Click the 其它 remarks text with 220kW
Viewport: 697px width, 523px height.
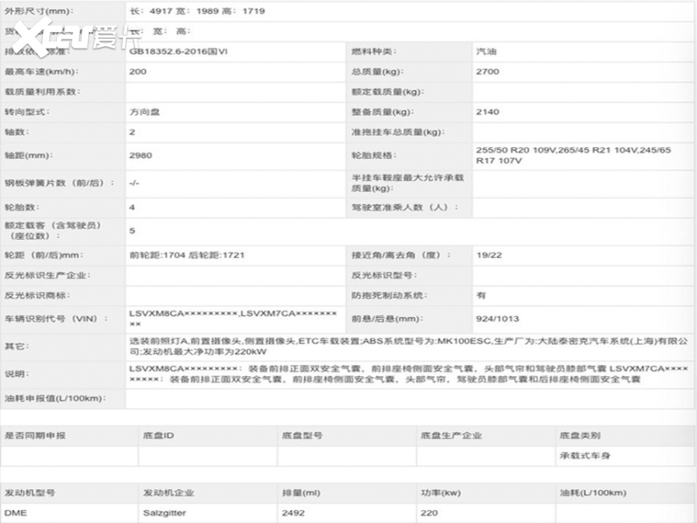pos(409,347)
